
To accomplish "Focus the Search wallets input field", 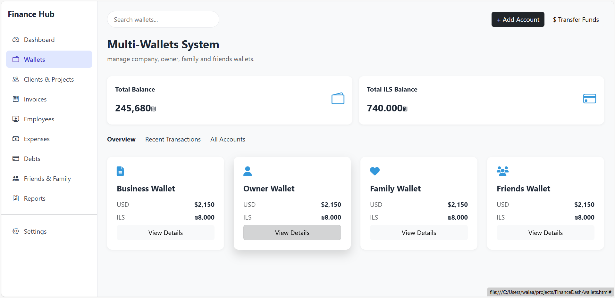I will [163, 20].
